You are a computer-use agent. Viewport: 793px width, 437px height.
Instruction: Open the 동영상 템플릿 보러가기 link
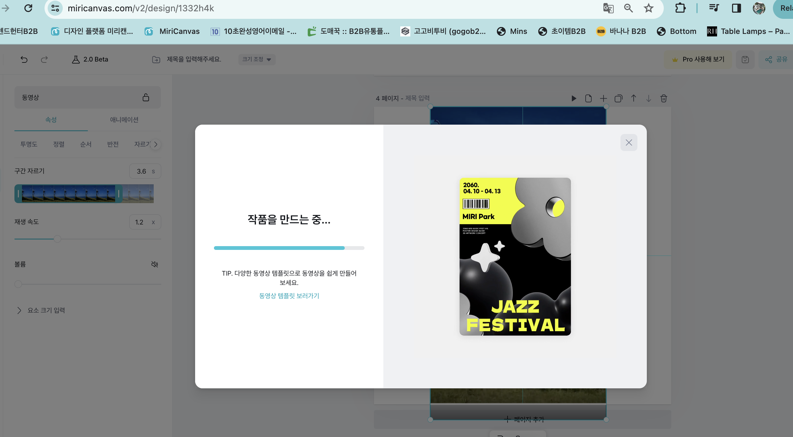289,296
